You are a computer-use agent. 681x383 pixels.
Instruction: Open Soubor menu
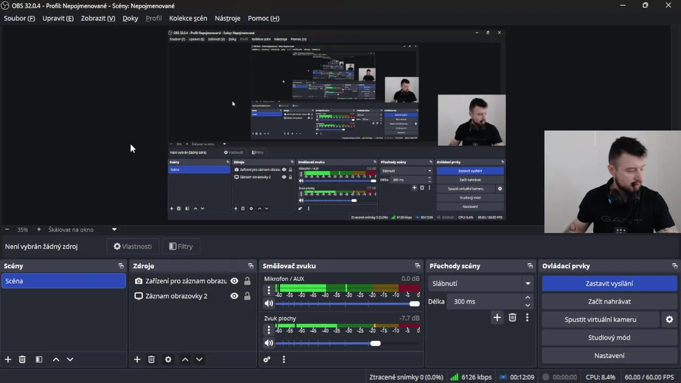point(19,18)
